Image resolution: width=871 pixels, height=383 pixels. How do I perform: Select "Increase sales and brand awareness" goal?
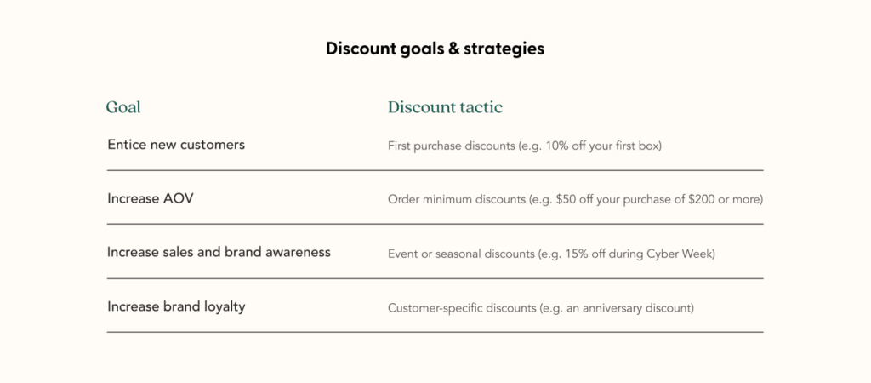click(219, 252)
